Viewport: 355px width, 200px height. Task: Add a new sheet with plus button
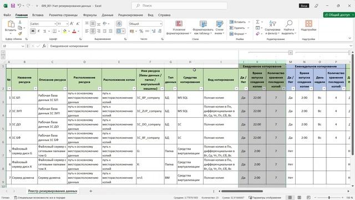91,191
